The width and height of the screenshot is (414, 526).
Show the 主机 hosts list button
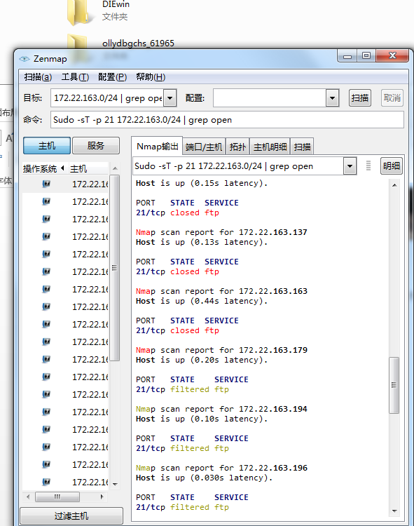point(47,146)
